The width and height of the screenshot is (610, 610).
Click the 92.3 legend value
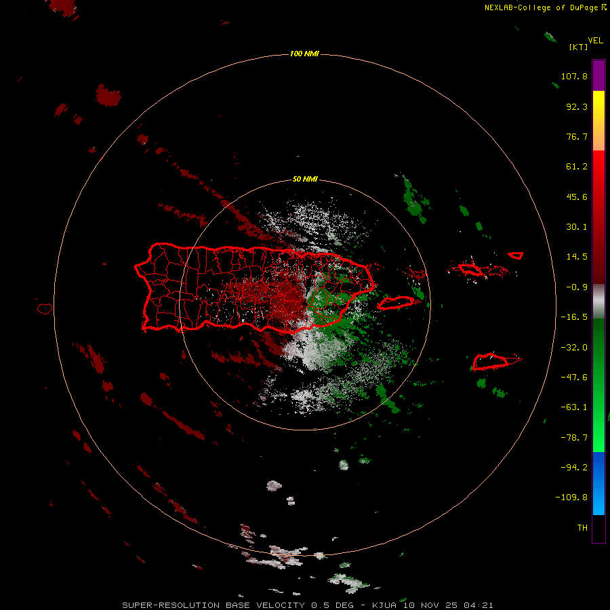[x=577, y=106]
